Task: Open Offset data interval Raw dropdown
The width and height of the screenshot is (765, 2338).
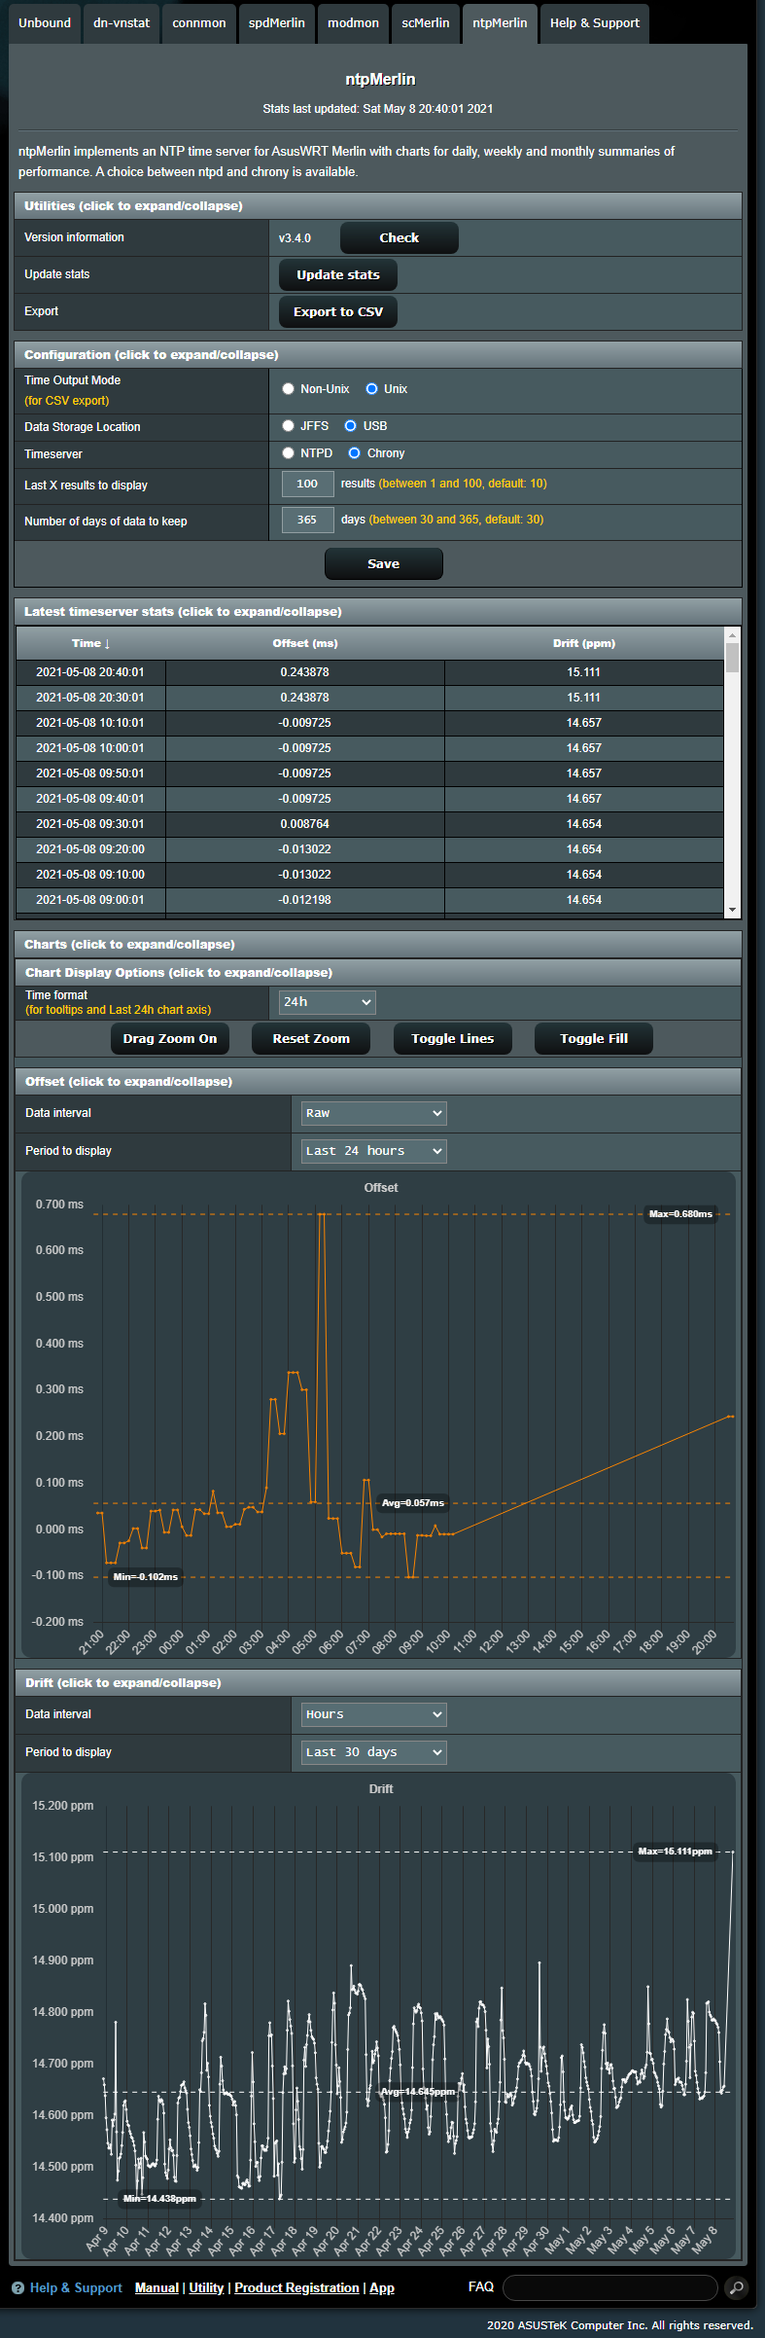Action: [x=373, y=1113]
